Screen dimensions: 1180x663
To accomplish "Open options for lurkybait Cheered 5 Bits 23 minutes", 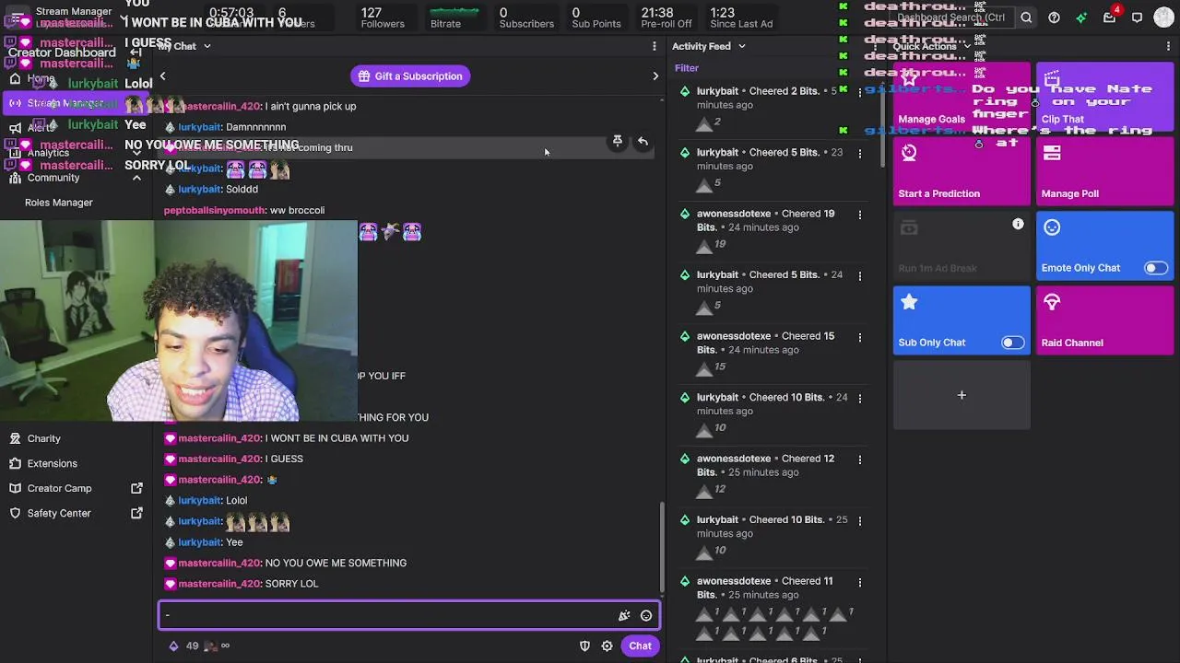I will 860,153.
